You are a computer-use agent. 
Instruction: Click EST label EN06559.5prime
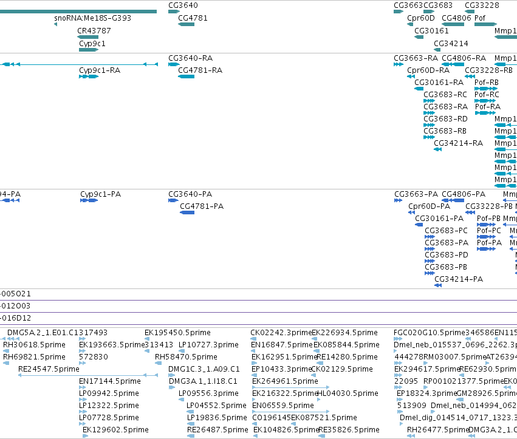(283, 406)
